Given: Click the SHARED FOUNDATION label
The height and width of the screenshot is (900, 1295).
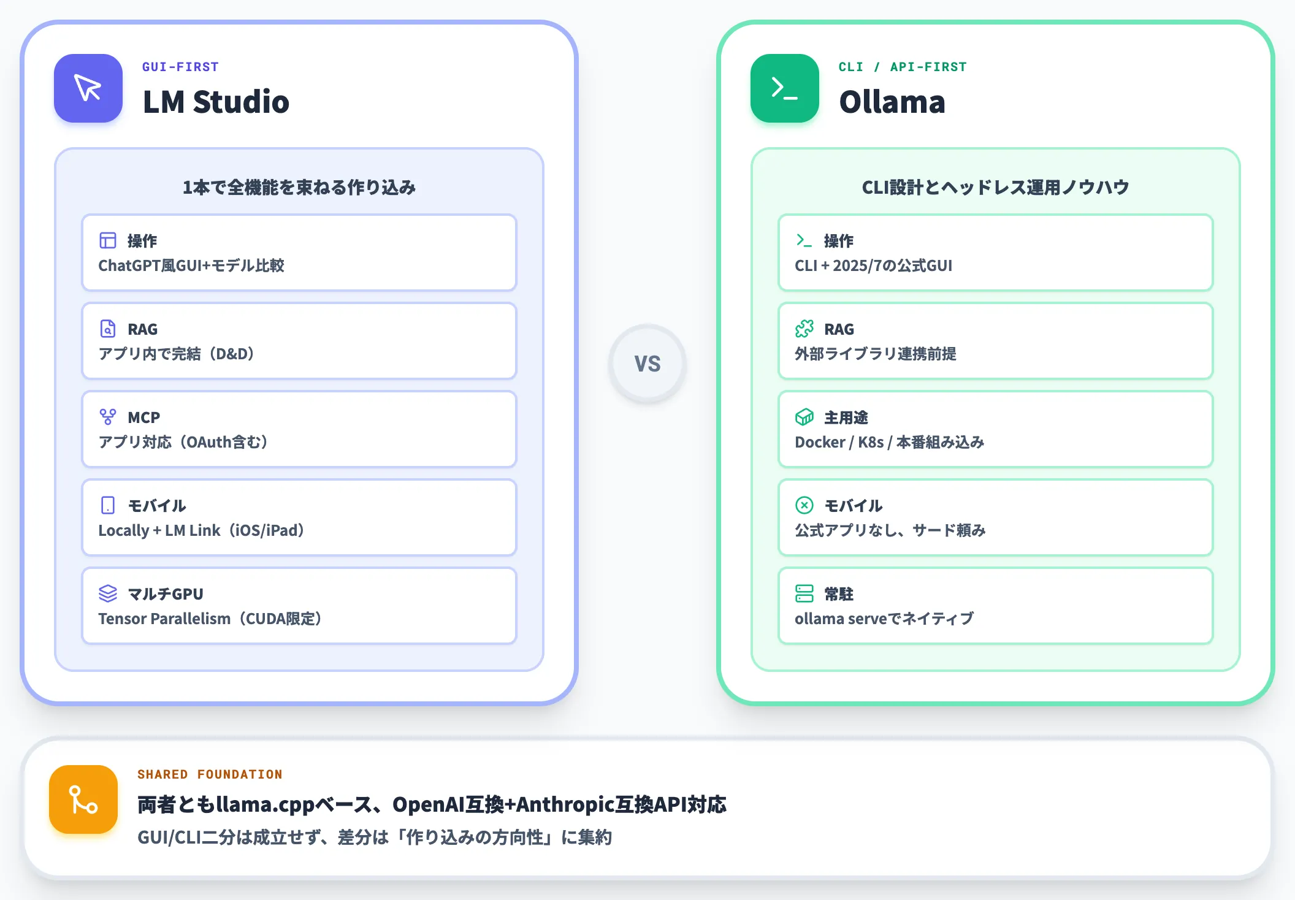Looking at the screenshot, I should click(x=210, y=774).
